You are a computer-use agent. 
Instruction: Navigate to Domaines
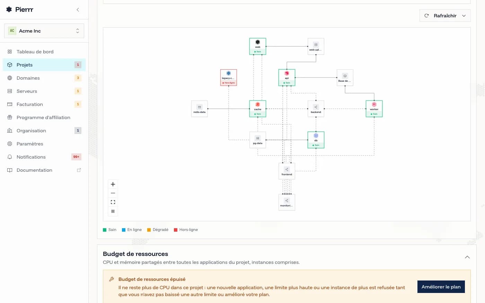[x=44, y=78]
